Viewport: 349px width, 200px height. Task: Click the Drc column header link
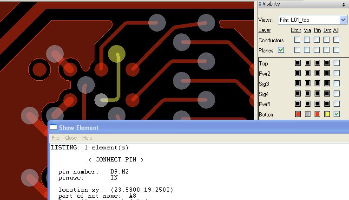(x=327, y=30)
